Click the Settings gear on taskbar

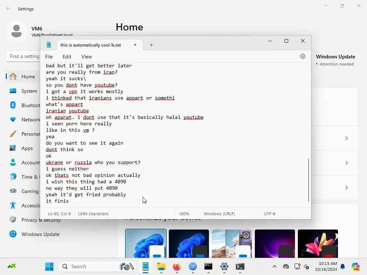click(224, 266)
